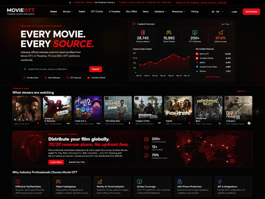
Task: Select the New Releases filter chip
Action: point(52,78)
